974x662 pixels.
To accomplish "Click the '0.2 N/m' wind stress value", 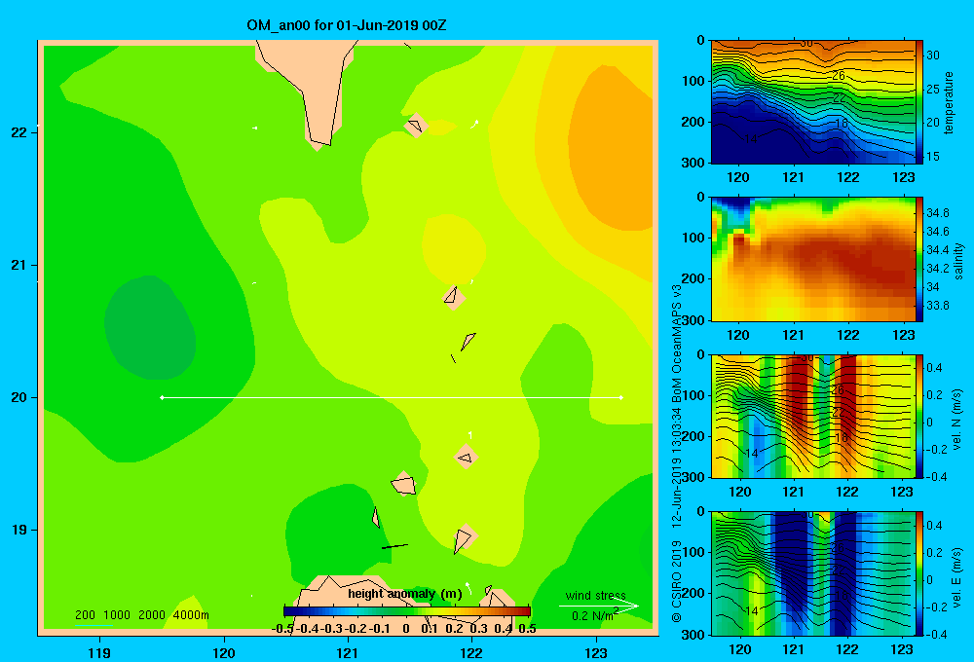I will pyautogui.click(x=594, y=615).
